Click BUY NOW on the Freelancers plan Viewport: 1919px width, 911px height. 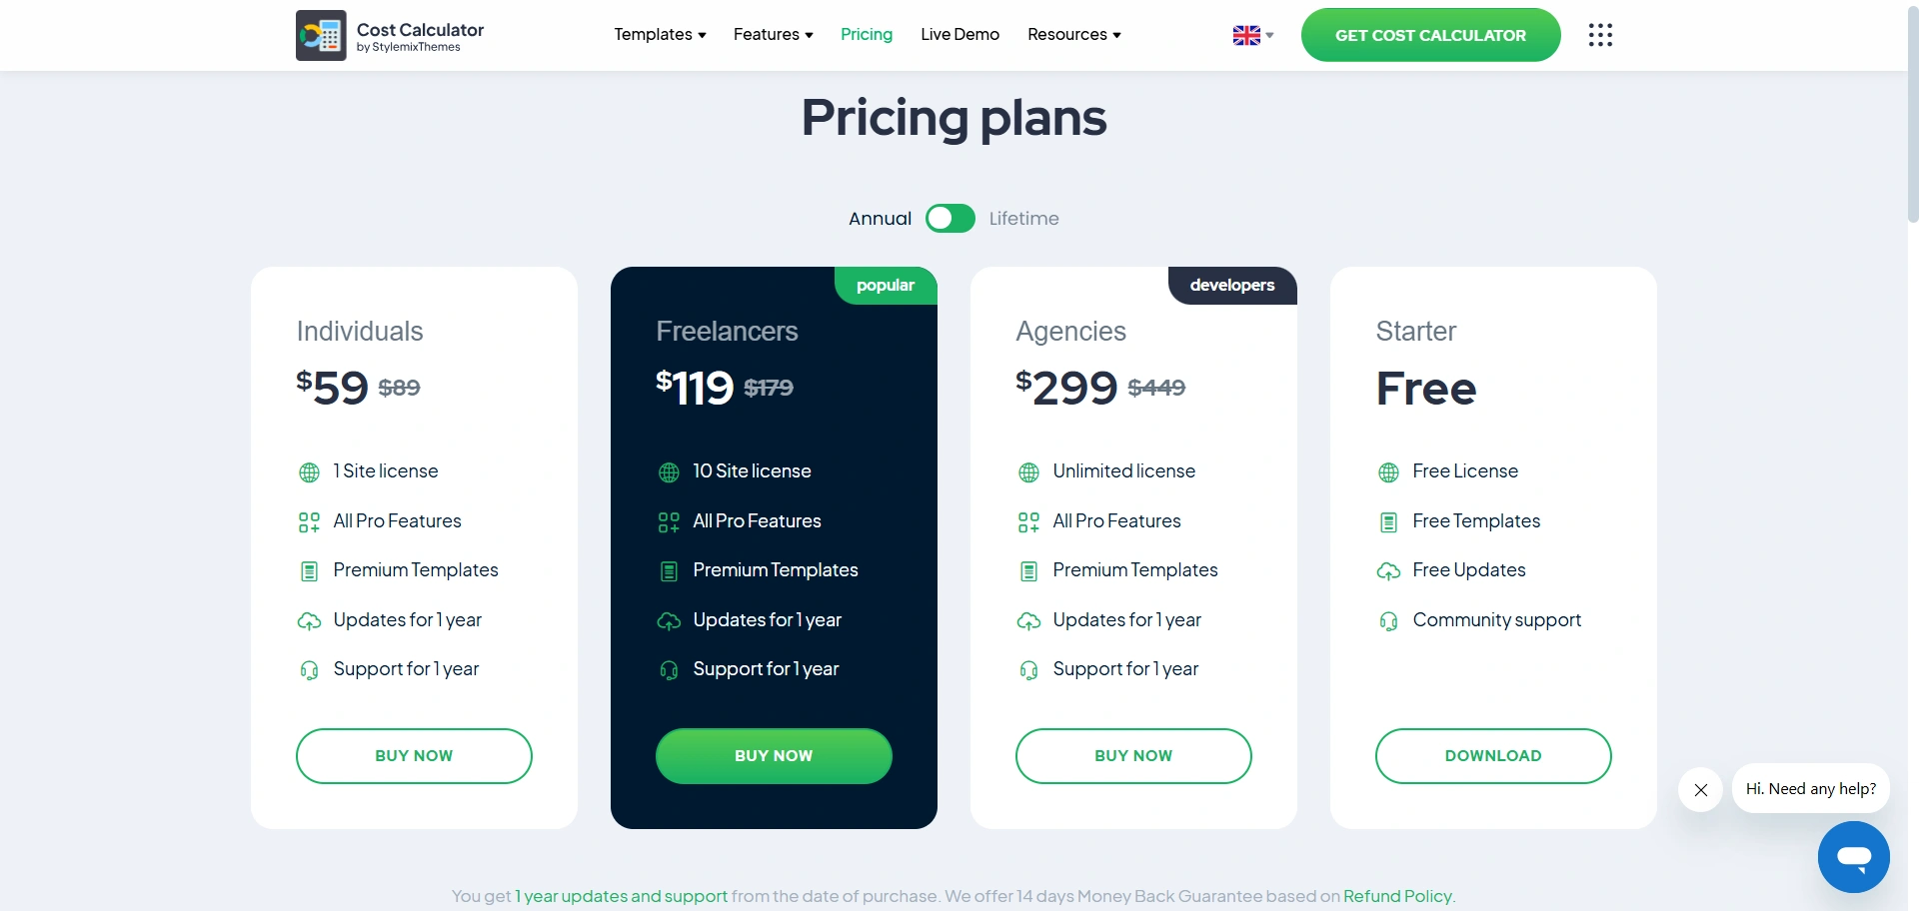coord(773,756)
